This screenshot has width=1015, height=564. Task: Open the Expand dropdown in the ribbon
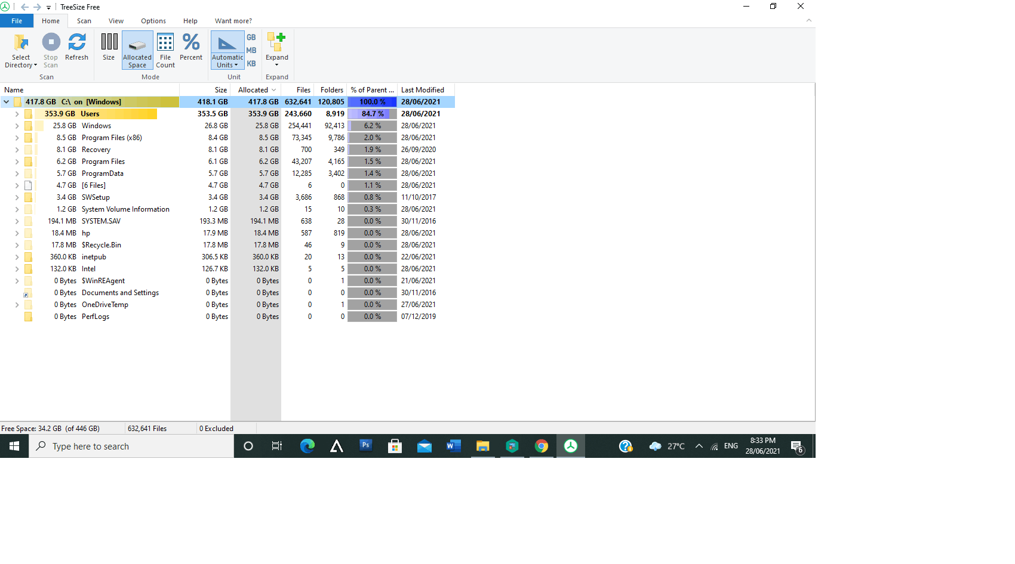point(277,50)
